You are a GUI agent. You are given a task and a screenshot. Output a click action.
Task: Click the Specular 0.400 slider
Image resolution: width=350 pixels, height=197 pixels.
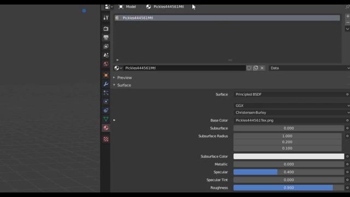point(289,172)
